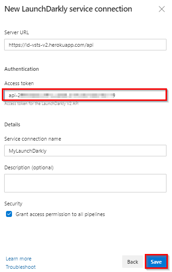Open the Troubleshoot link
172x272 pixels.
coord(21,267)
